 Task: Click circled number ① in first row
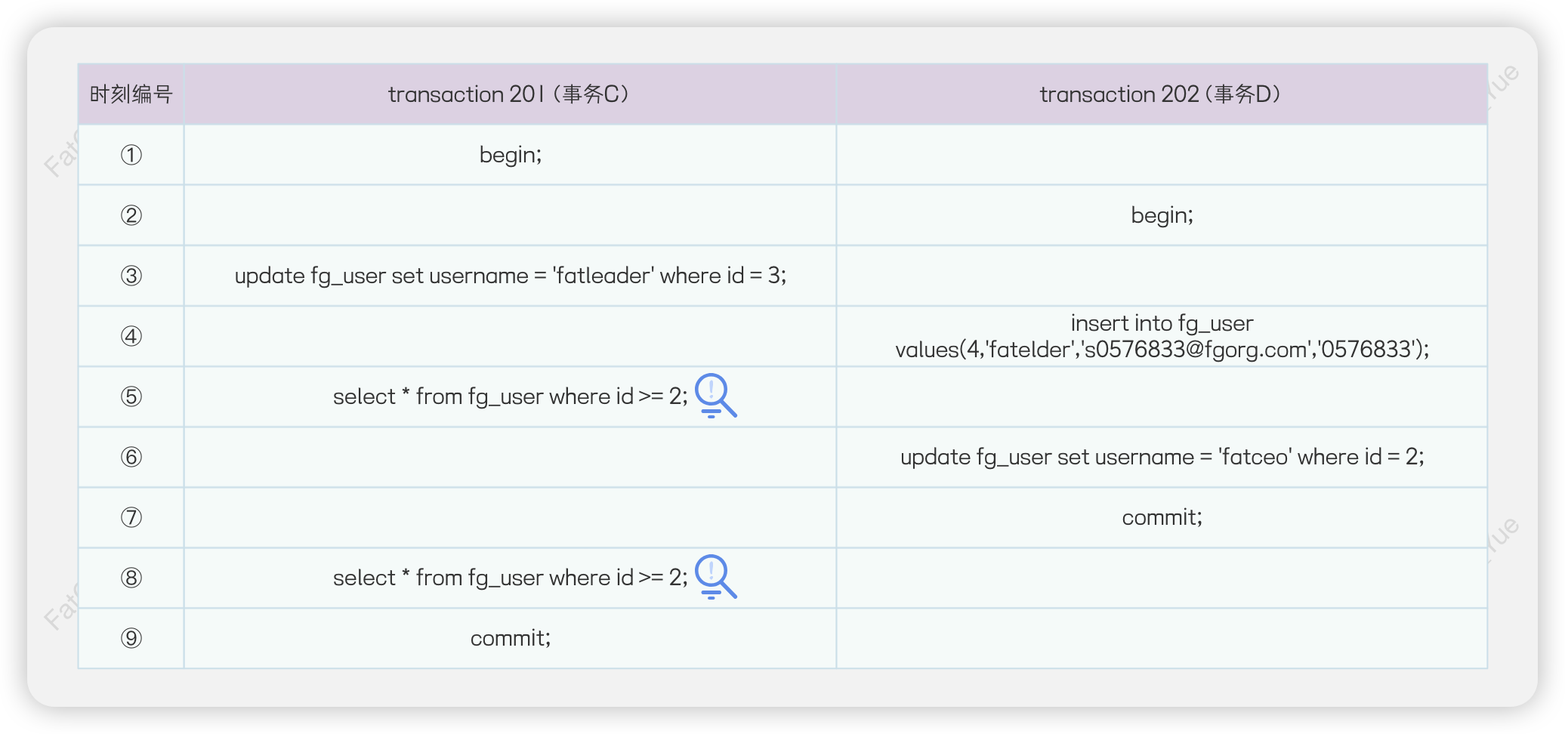[131, 155]
